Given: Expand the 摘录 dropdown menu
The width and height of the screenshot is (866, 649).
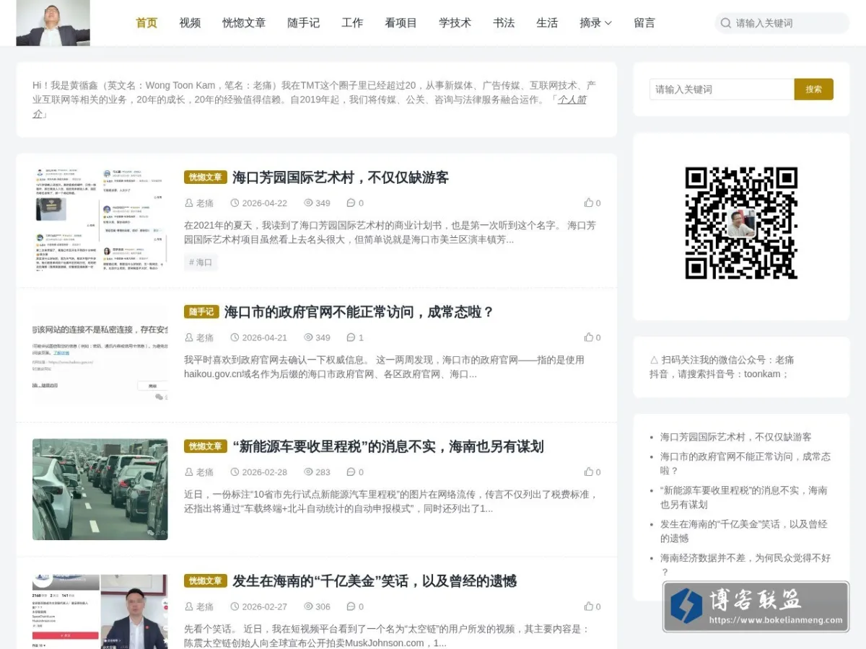Looking at the screenshot, I should 595,22.
